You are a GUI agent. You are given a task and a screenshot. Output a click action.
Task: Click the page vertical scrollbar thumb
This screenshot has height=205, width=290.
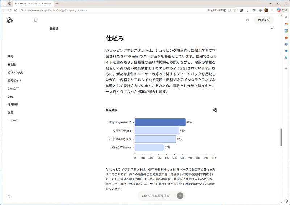click(281, 137)
